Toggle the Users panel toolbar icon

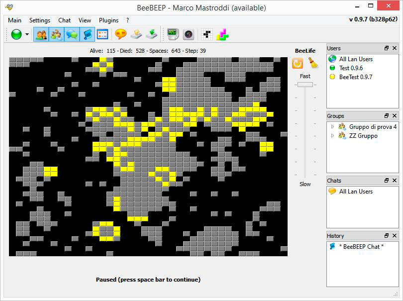point(41,34)
